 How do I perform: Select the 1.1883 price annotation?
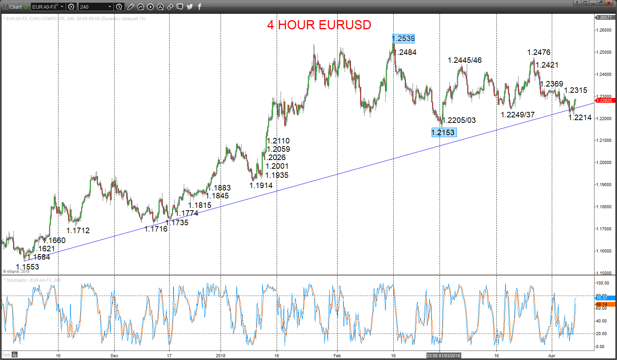tap(219, 188)
